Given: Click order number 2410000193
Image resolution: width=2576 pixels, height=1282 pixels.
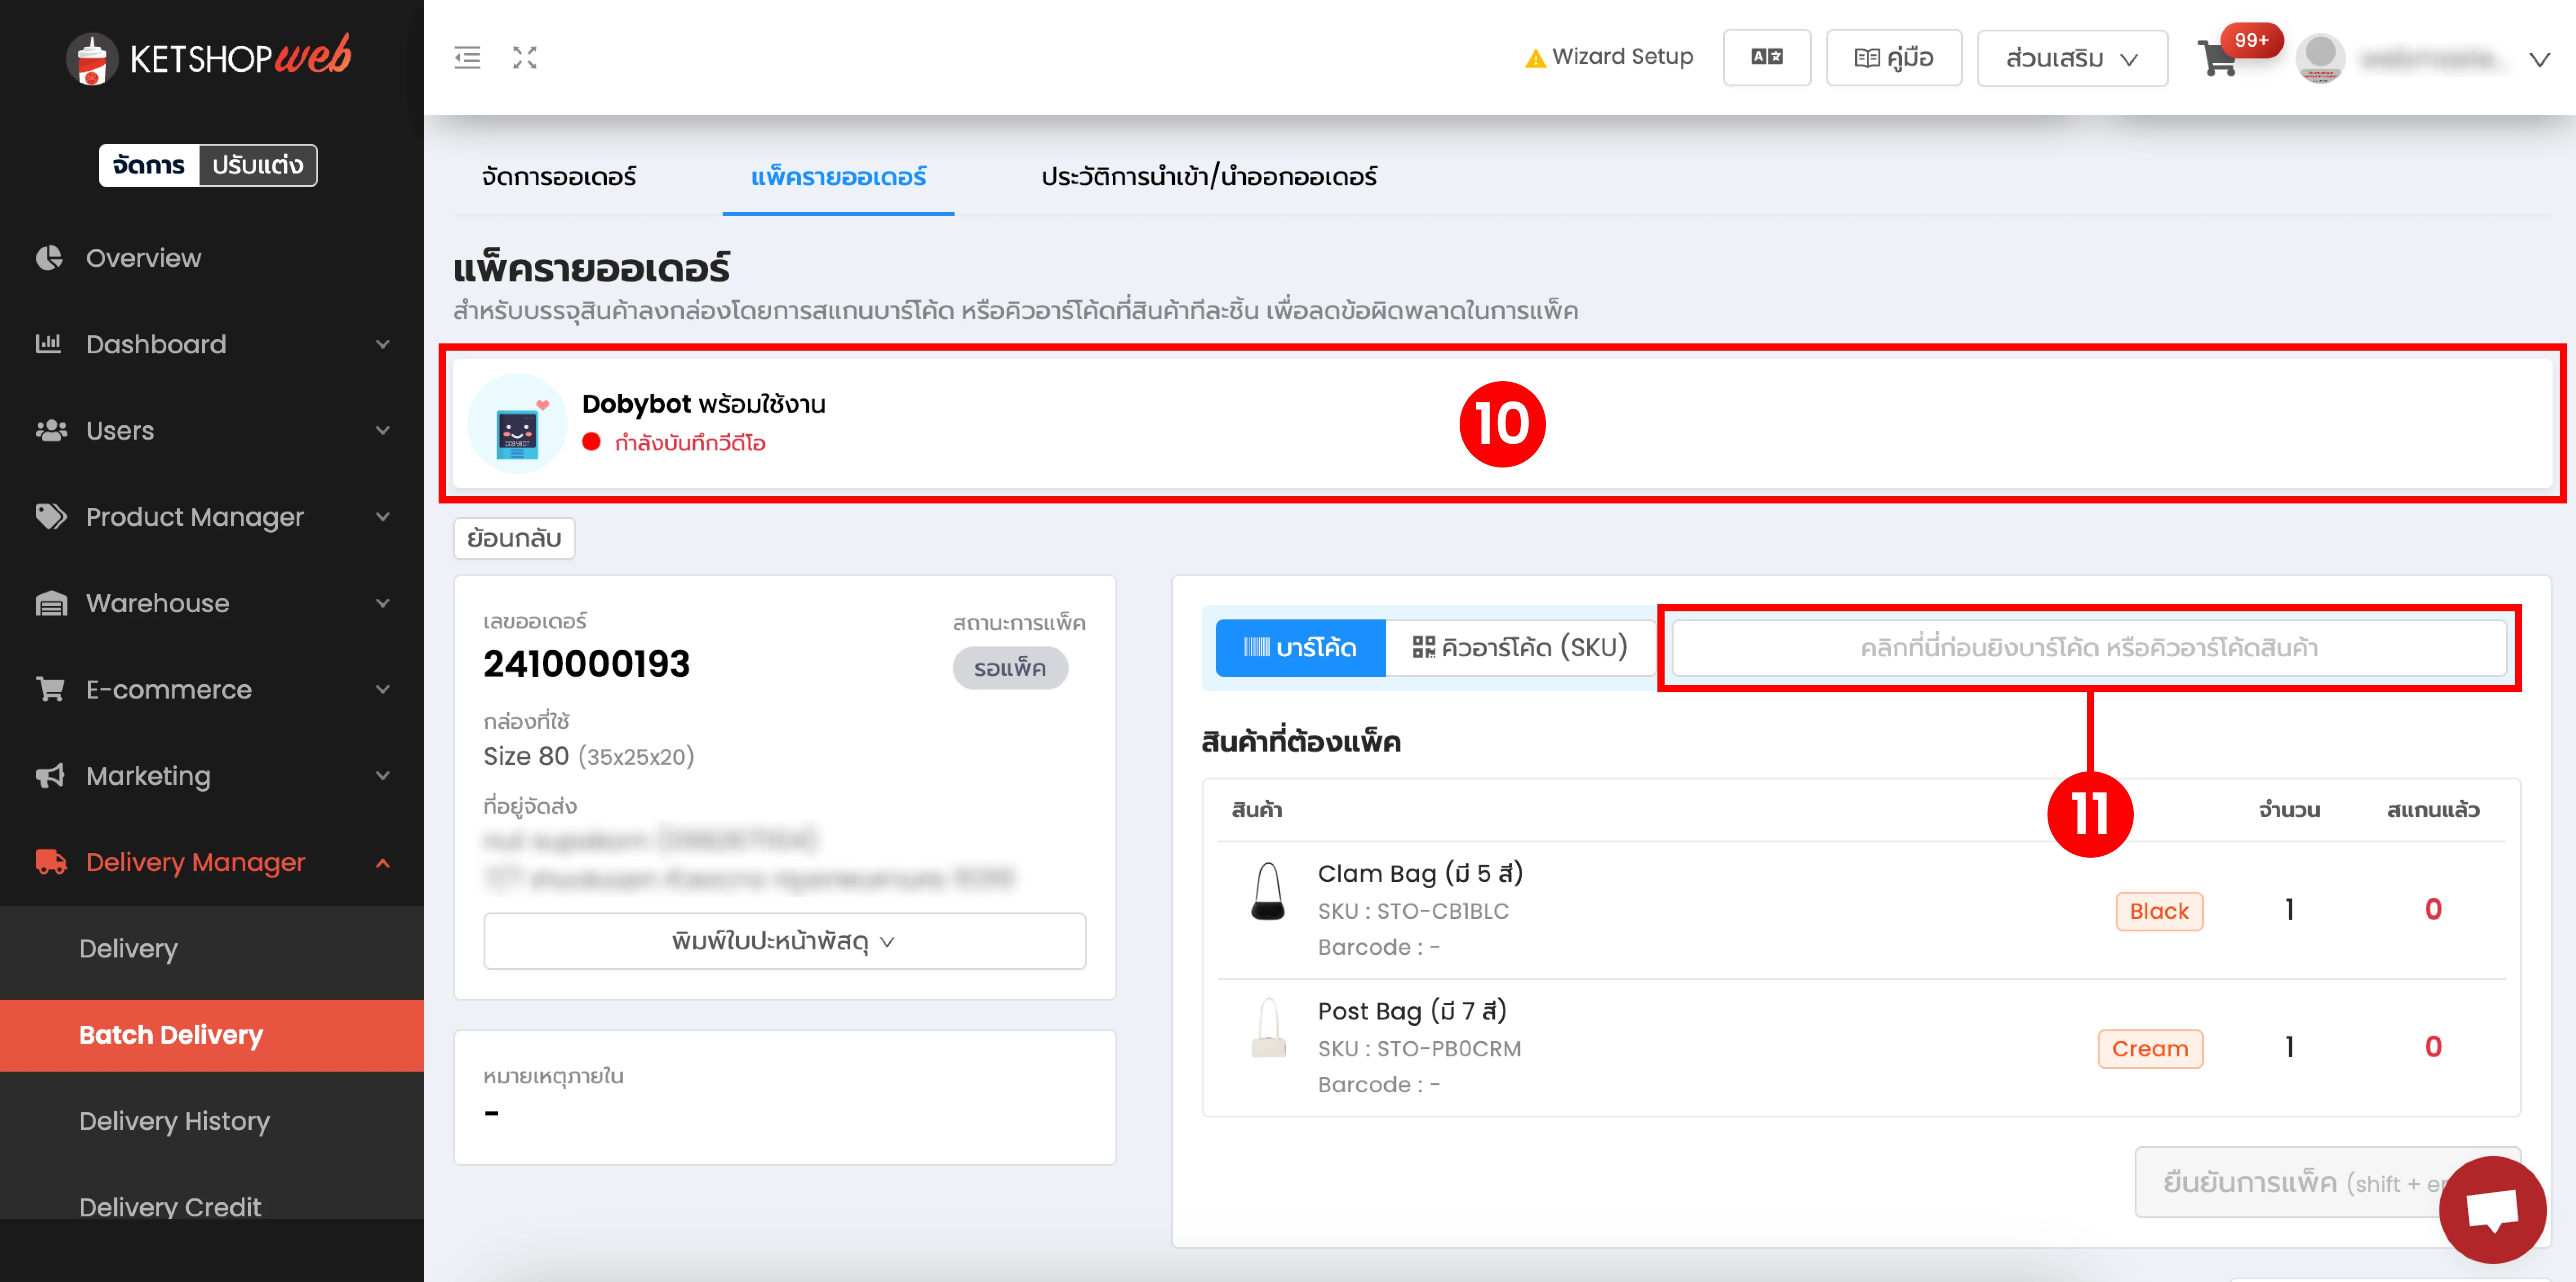Looking at the screenshot, I should coord(586,664).
